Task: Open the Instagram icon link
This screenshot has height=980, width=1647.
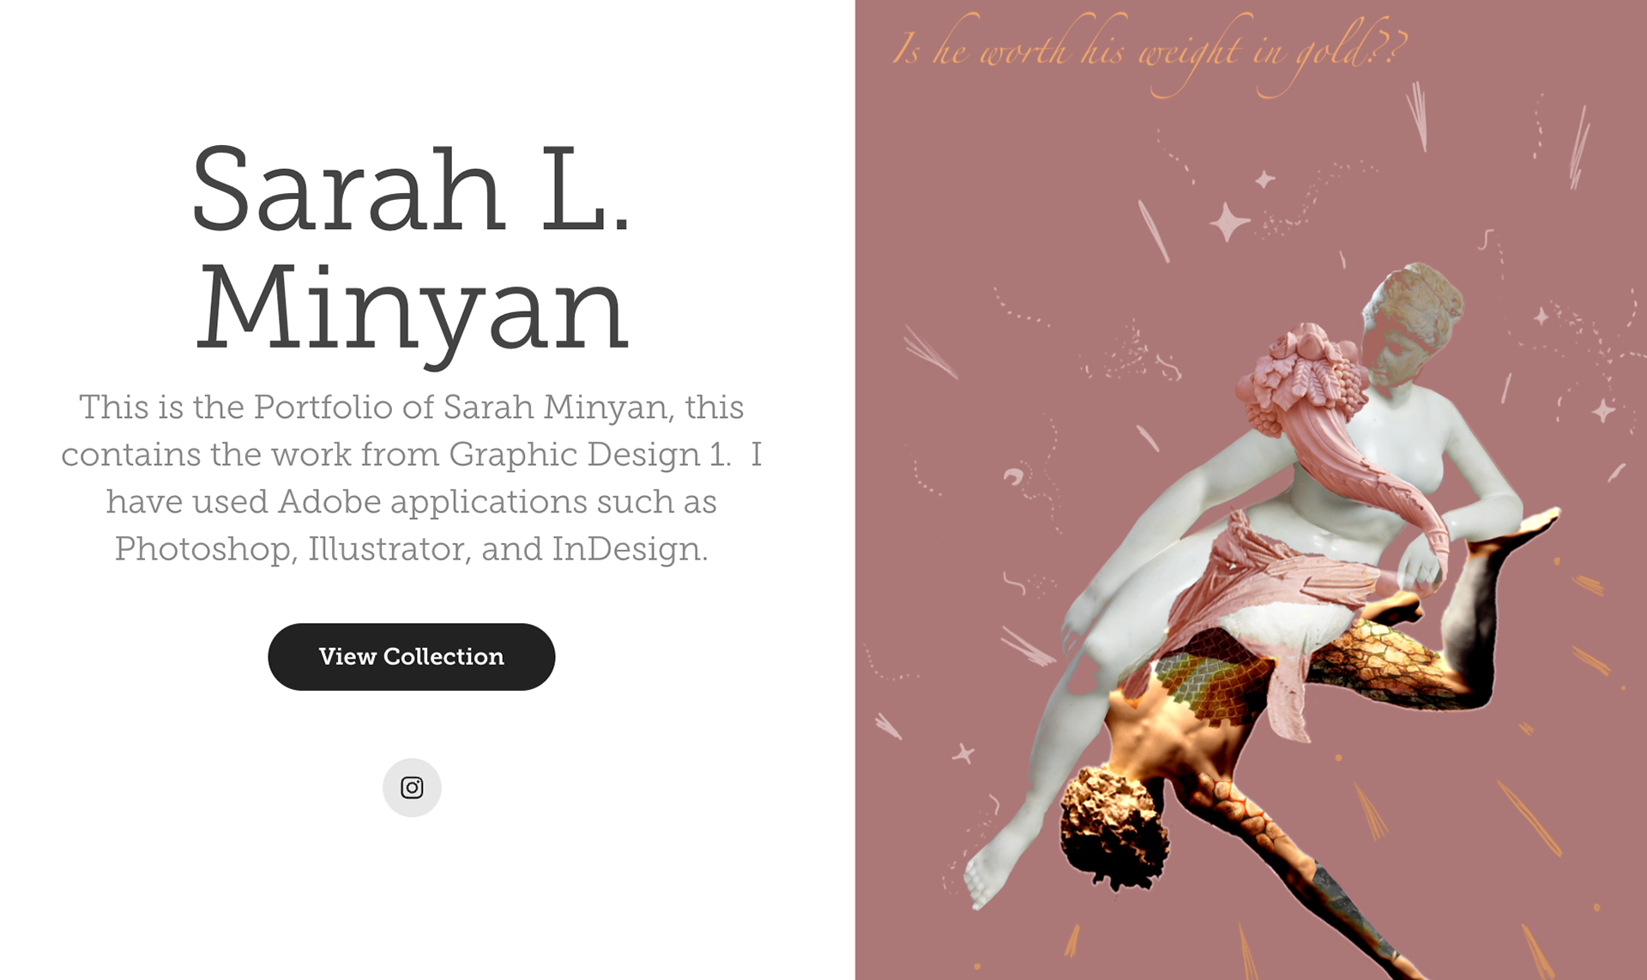Action: click(412, 787)
